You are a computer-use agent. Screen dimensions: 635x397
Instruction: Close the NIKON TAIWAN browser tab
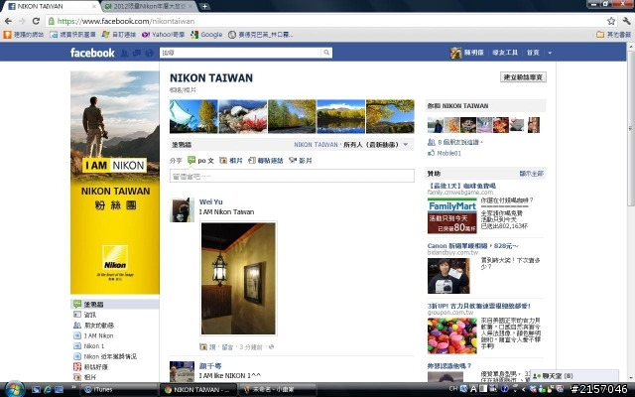pos(94,7)
